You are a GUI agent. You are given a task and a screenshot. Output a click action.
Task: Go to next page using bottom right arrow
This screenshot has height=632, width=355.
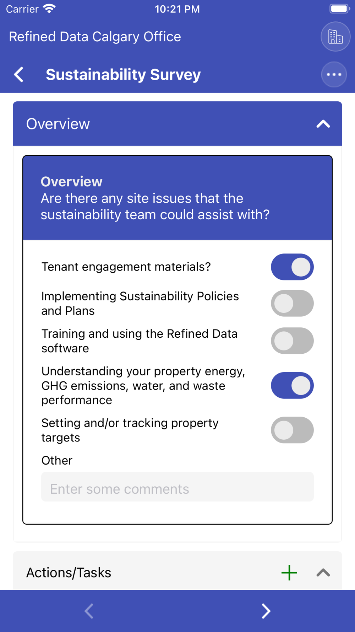pos(266,611)
